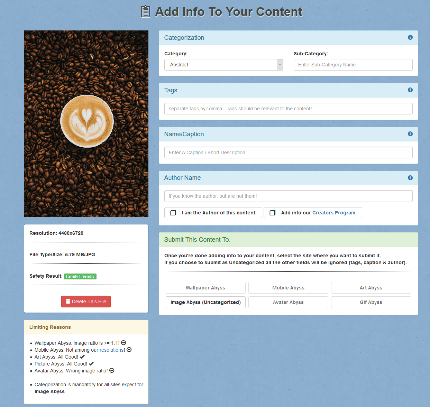This screenshot has height=407, width=430.
Task: Click the checkmark icon next to Art Abyss
Action: tap(82, 357)
